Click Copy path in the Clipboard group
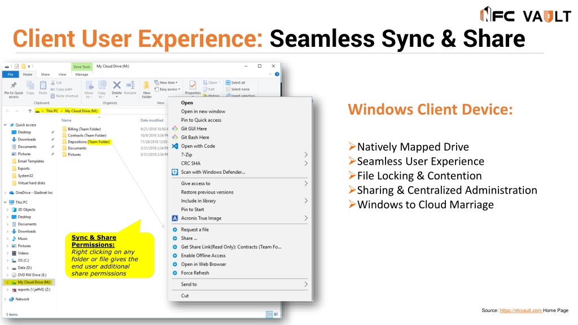This screenshot has height=325, width=578. tap(62, 89)
